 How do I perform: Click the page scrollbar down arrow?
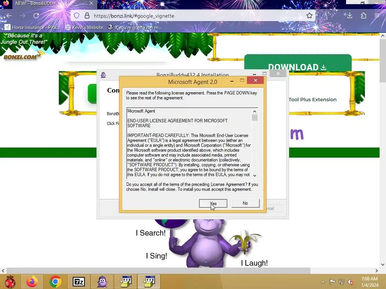383,265
